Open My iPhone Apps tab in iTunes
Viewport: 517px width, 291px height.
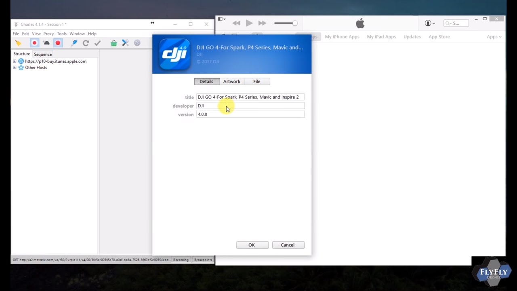342,37
